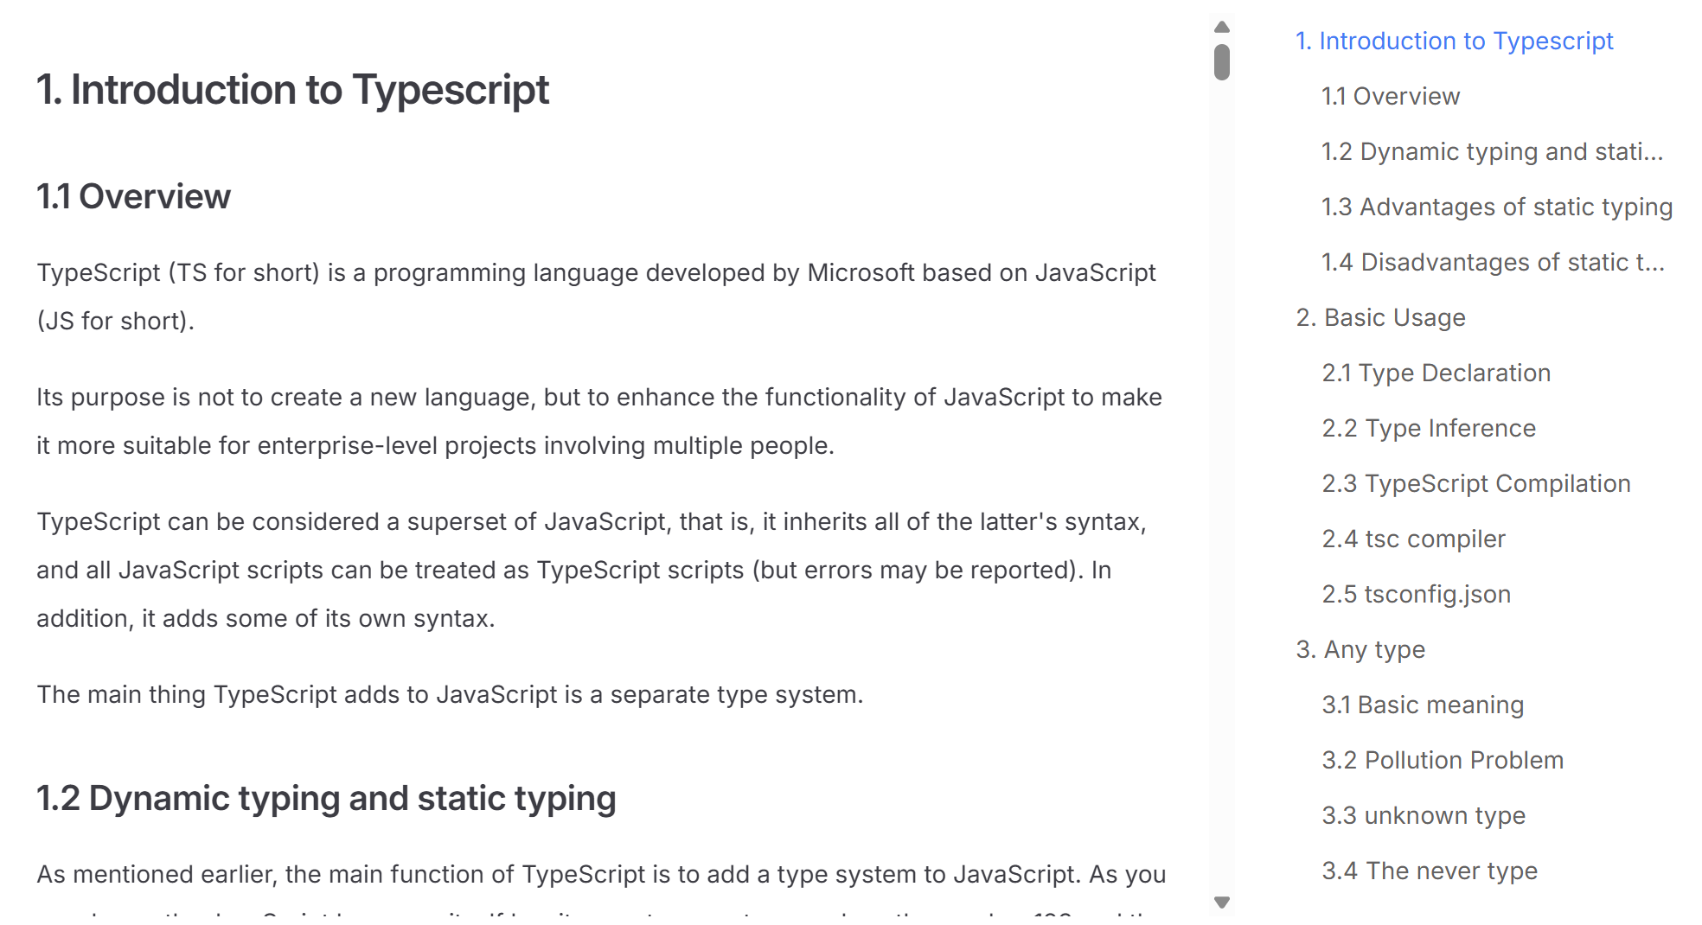Select 3.4 The never type
The image size is (1702, 925).
click(1430, 871)
